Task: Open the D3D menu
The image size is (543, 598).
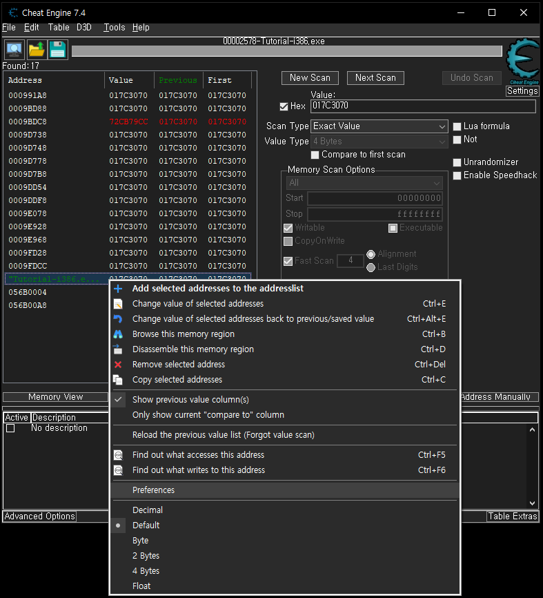Action: pyautogui.click(x=84, y=28)
